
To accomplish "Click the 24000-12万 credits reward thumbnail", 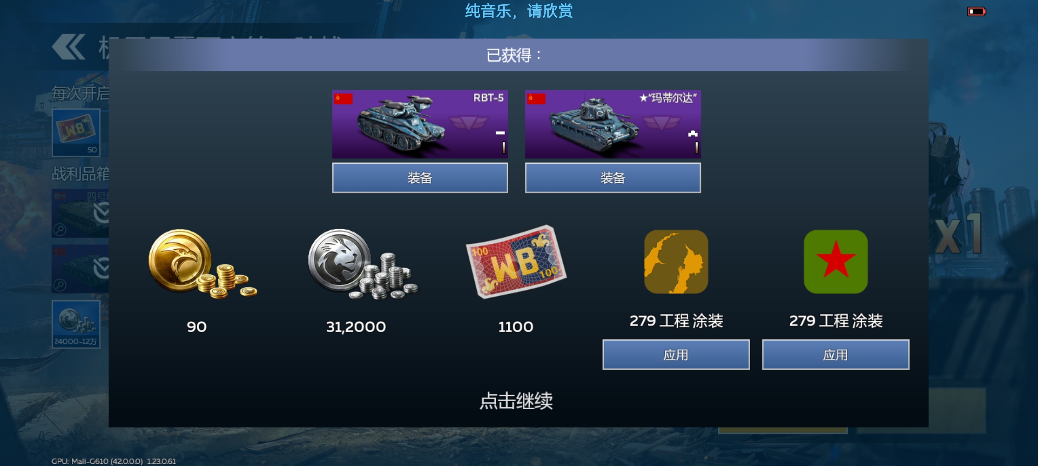I will (76, 324).
